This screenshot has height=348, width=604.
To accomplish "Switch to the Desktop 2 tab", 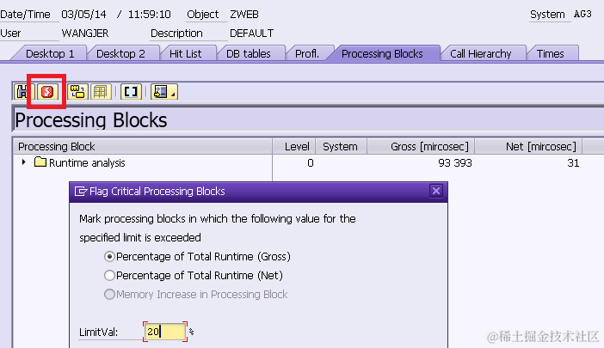I will pyautogui.click(x=120, y=53).
